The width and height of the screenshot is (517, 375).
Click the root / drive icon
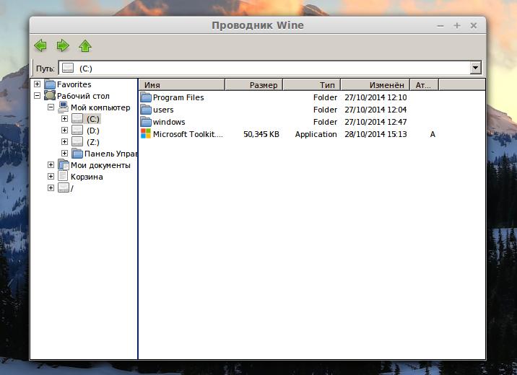(x=64, y=187)
